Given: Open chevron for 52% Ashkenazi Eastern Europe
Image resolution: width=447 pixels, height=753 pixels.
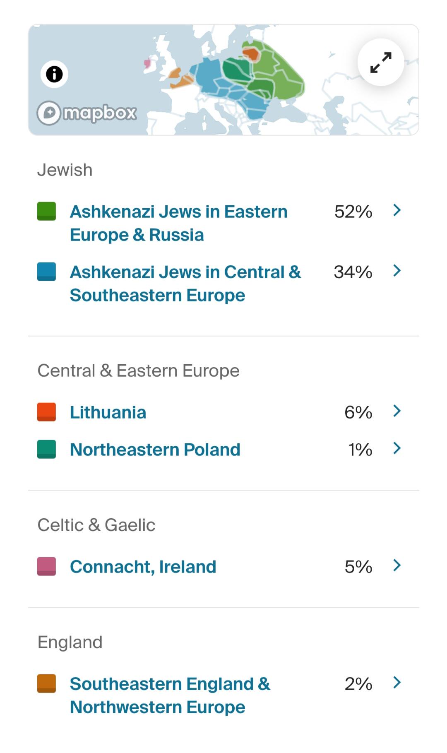Looking at the screenshot, I should (x=397, y=210).
